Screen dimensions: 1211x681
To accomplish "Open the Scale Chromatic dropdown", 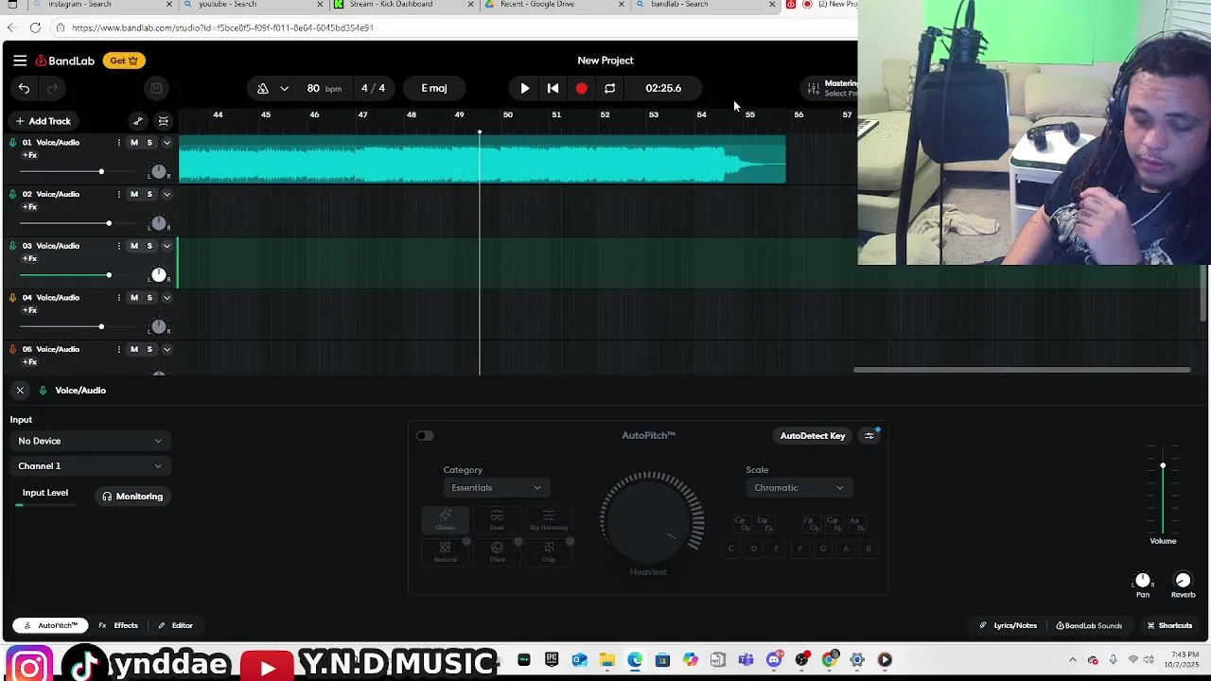I will [799, 487].
